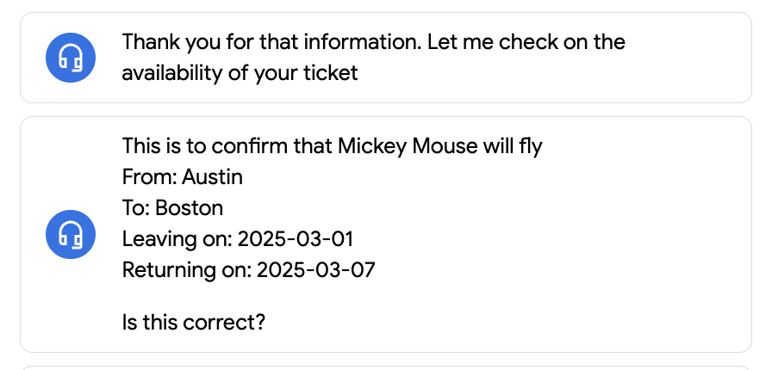Click the word "Boston" in the confirmation
The height and width of the screenshot is (370, 772).
coord(189,208)
